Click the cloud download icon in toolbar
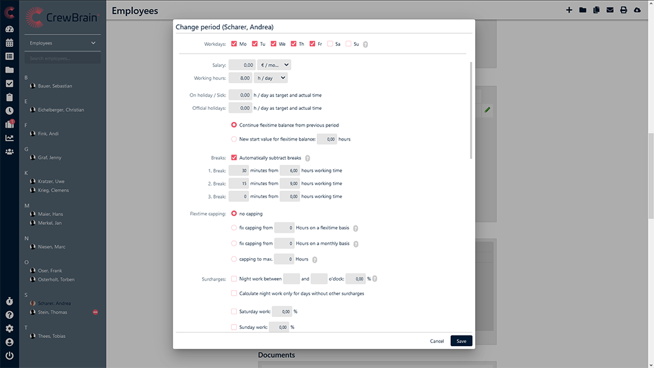Image resolution: width=654 pixels, height=368 pixels. [x=637, y=10]
